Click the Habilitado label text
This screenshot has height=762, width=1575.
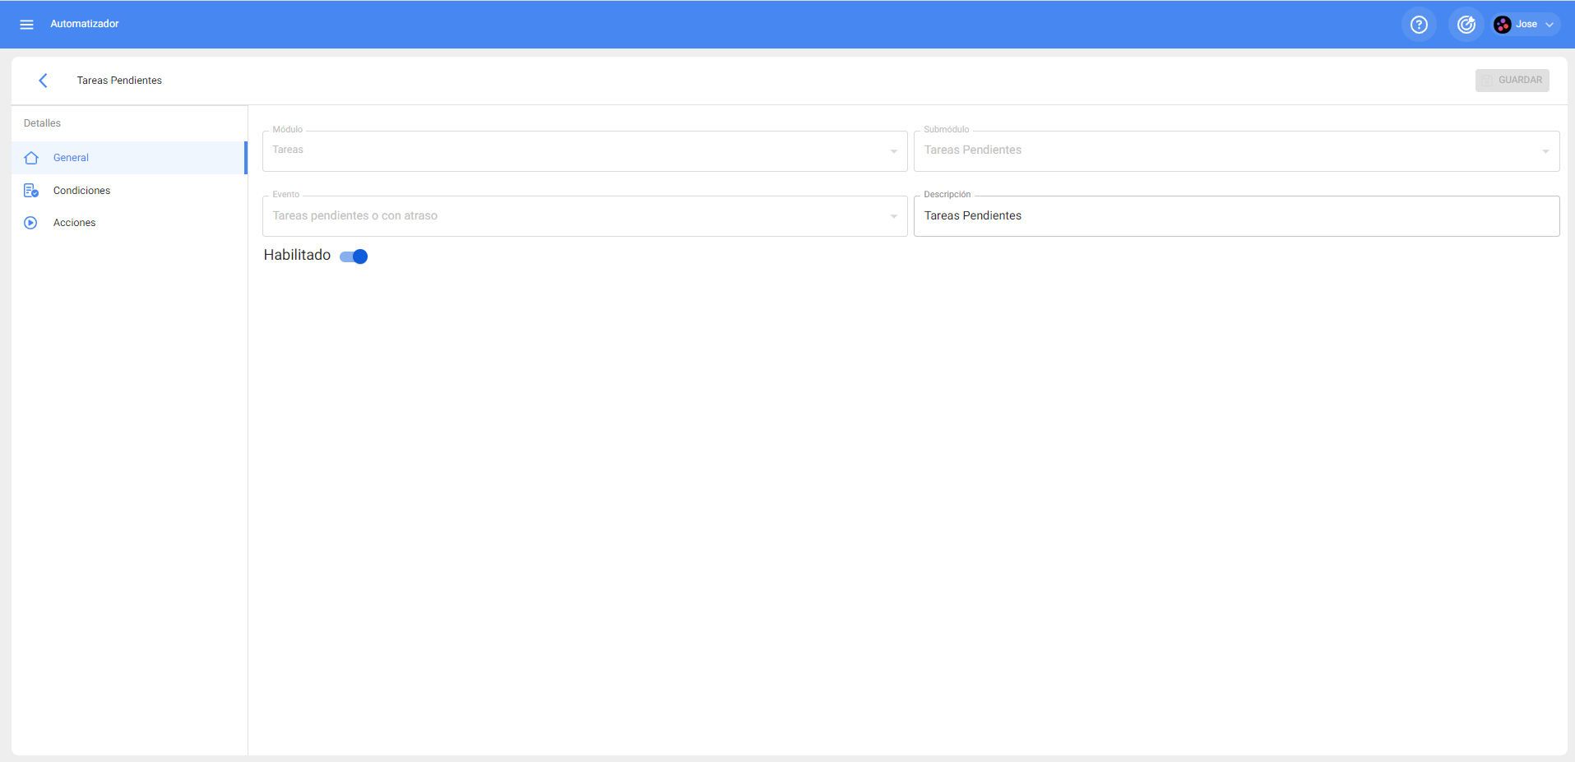297,256
